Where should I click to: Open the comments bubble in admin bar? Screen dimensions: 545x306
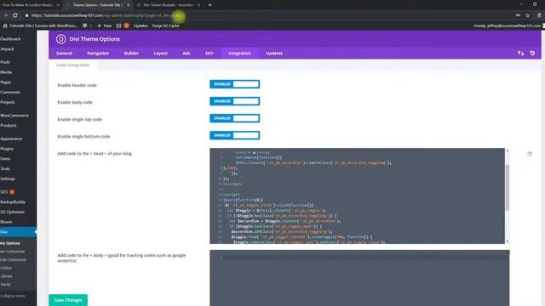pyautogui.click(x=85, y=25)
